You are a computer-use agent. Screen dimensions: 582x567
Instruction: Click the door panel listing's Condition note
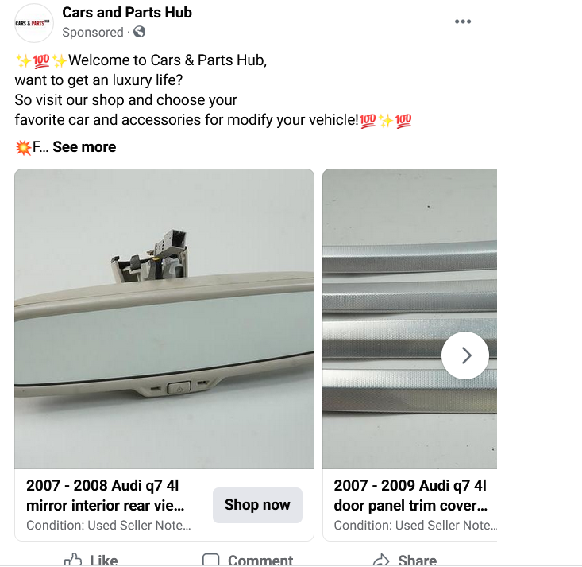pyautogui.click(x=413, y=526)
